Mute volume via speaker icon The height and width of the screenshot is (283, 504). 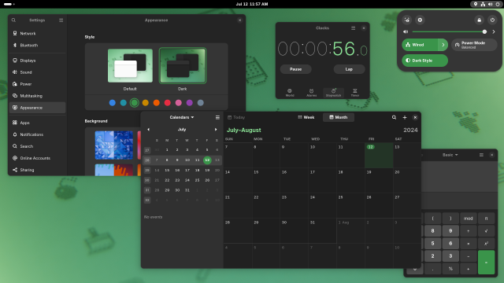click(x=406, y=31)
